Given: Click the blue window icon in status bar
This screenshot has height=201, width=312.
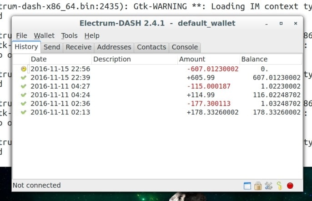Looking at the screenshot, I should (247, 186).
